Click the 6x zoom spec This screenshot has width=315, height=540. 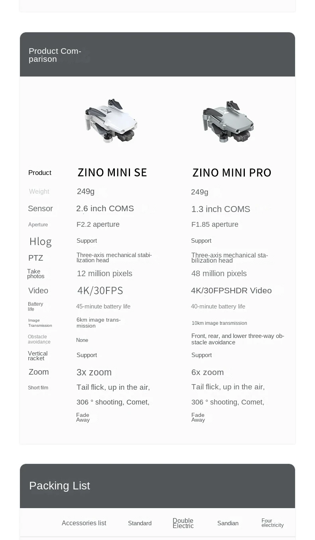(207, 372)
